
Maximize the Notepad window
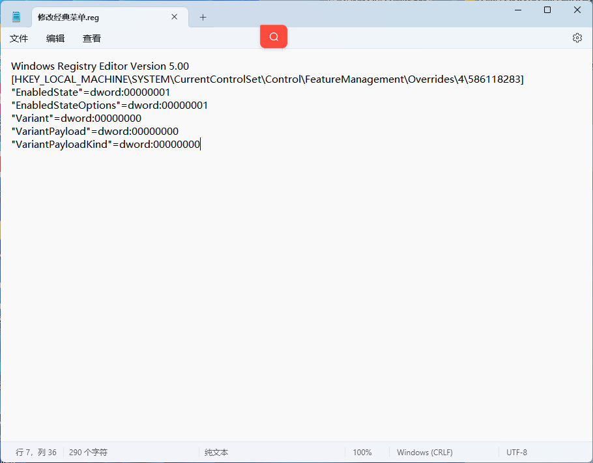click(x=547, y=10)
